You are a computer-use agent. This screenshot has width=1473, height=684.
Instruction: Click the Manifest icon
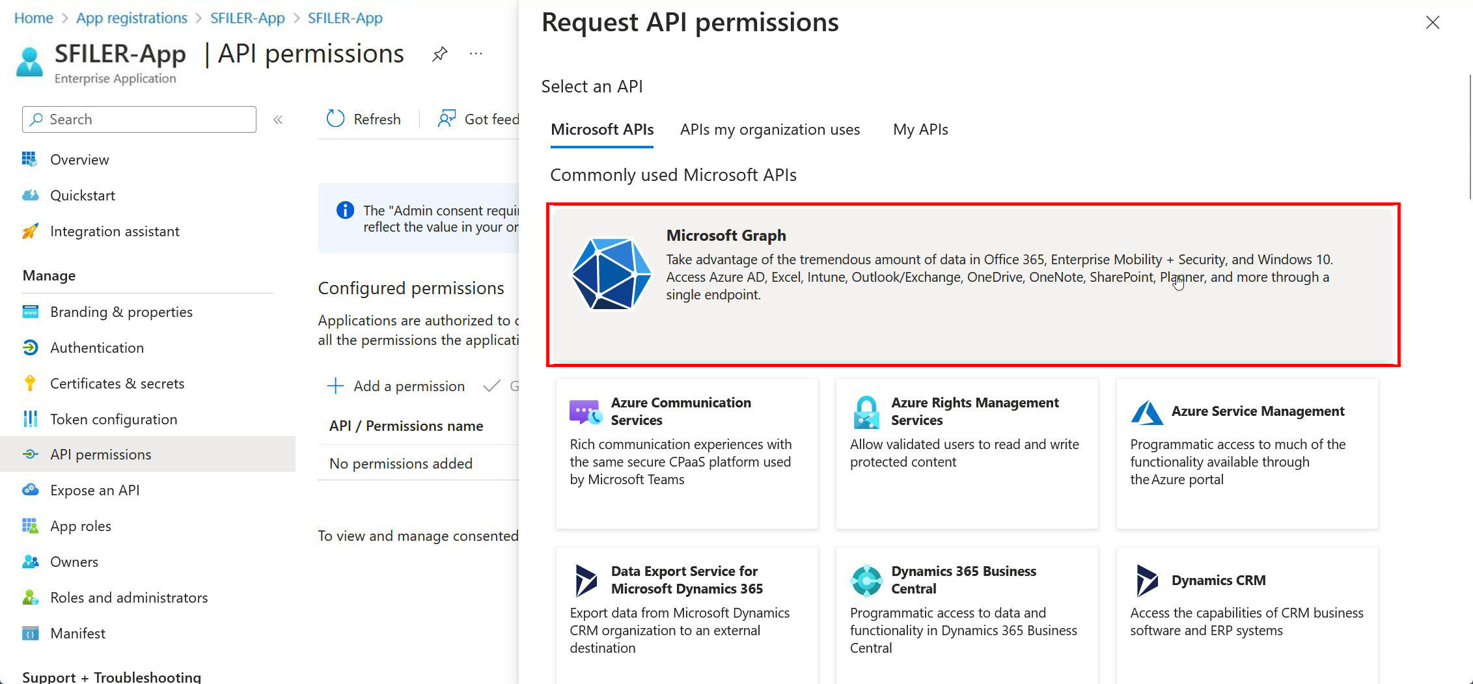pos(30,633)
